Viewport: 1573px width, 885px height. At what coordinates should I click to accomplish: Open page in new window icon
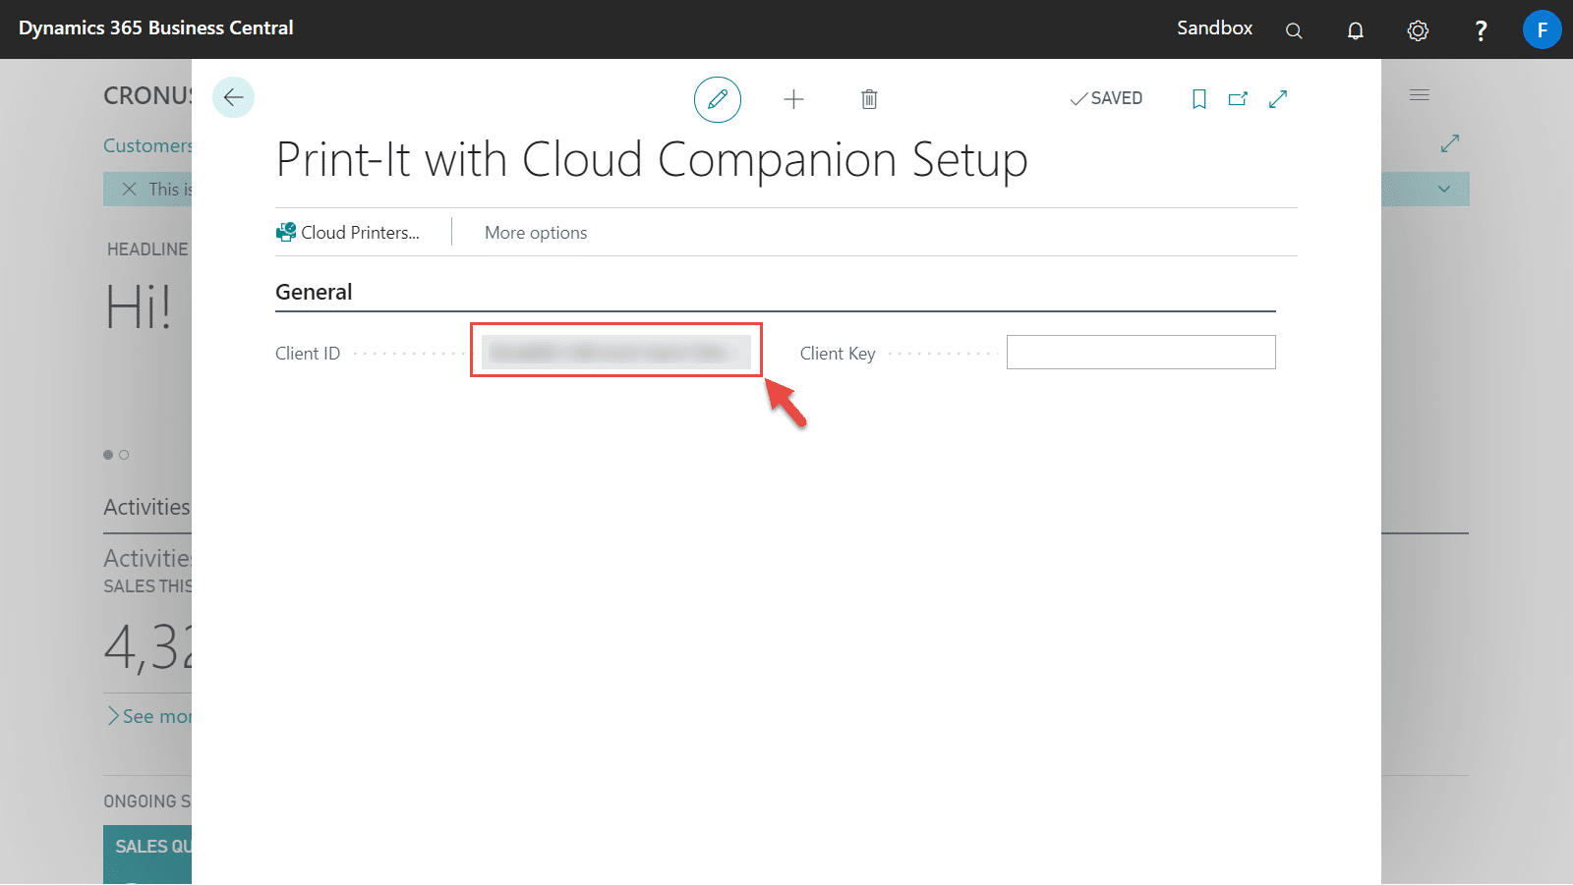coord(1238,99)
